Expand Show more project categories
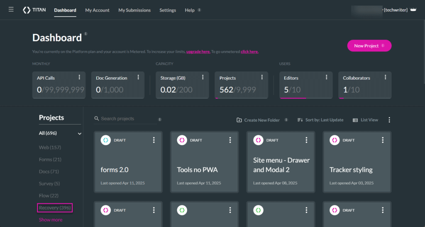 pos(51,220)
